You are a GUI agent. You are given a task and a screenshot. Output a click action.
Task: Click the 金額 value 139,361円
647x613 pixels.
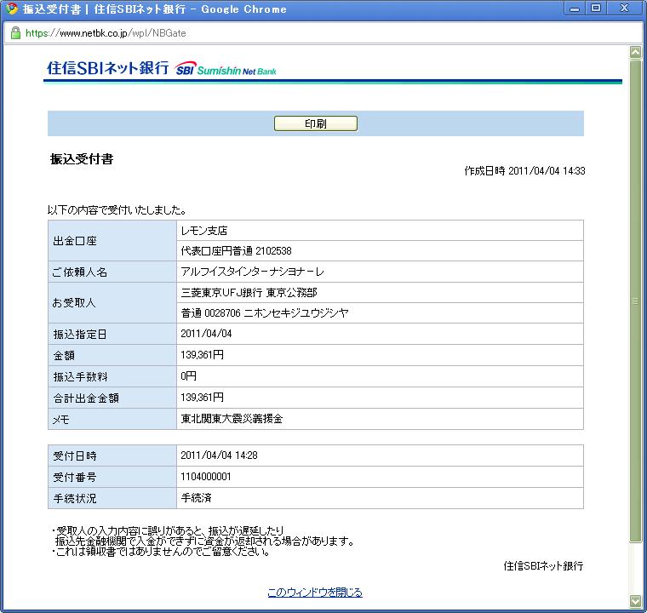[380, 355]
